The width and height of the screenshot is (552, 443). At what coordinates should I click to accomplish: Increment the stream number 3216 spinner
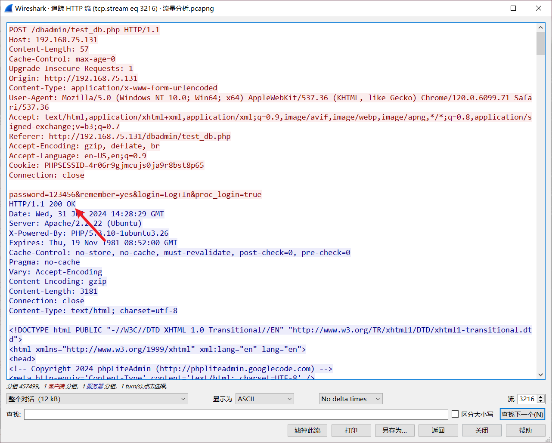[541, 397]
